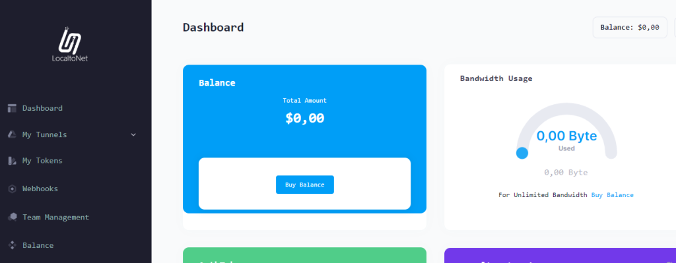
Task: Click the purple card below Bandwidth Usage
Action: (560, 255)
